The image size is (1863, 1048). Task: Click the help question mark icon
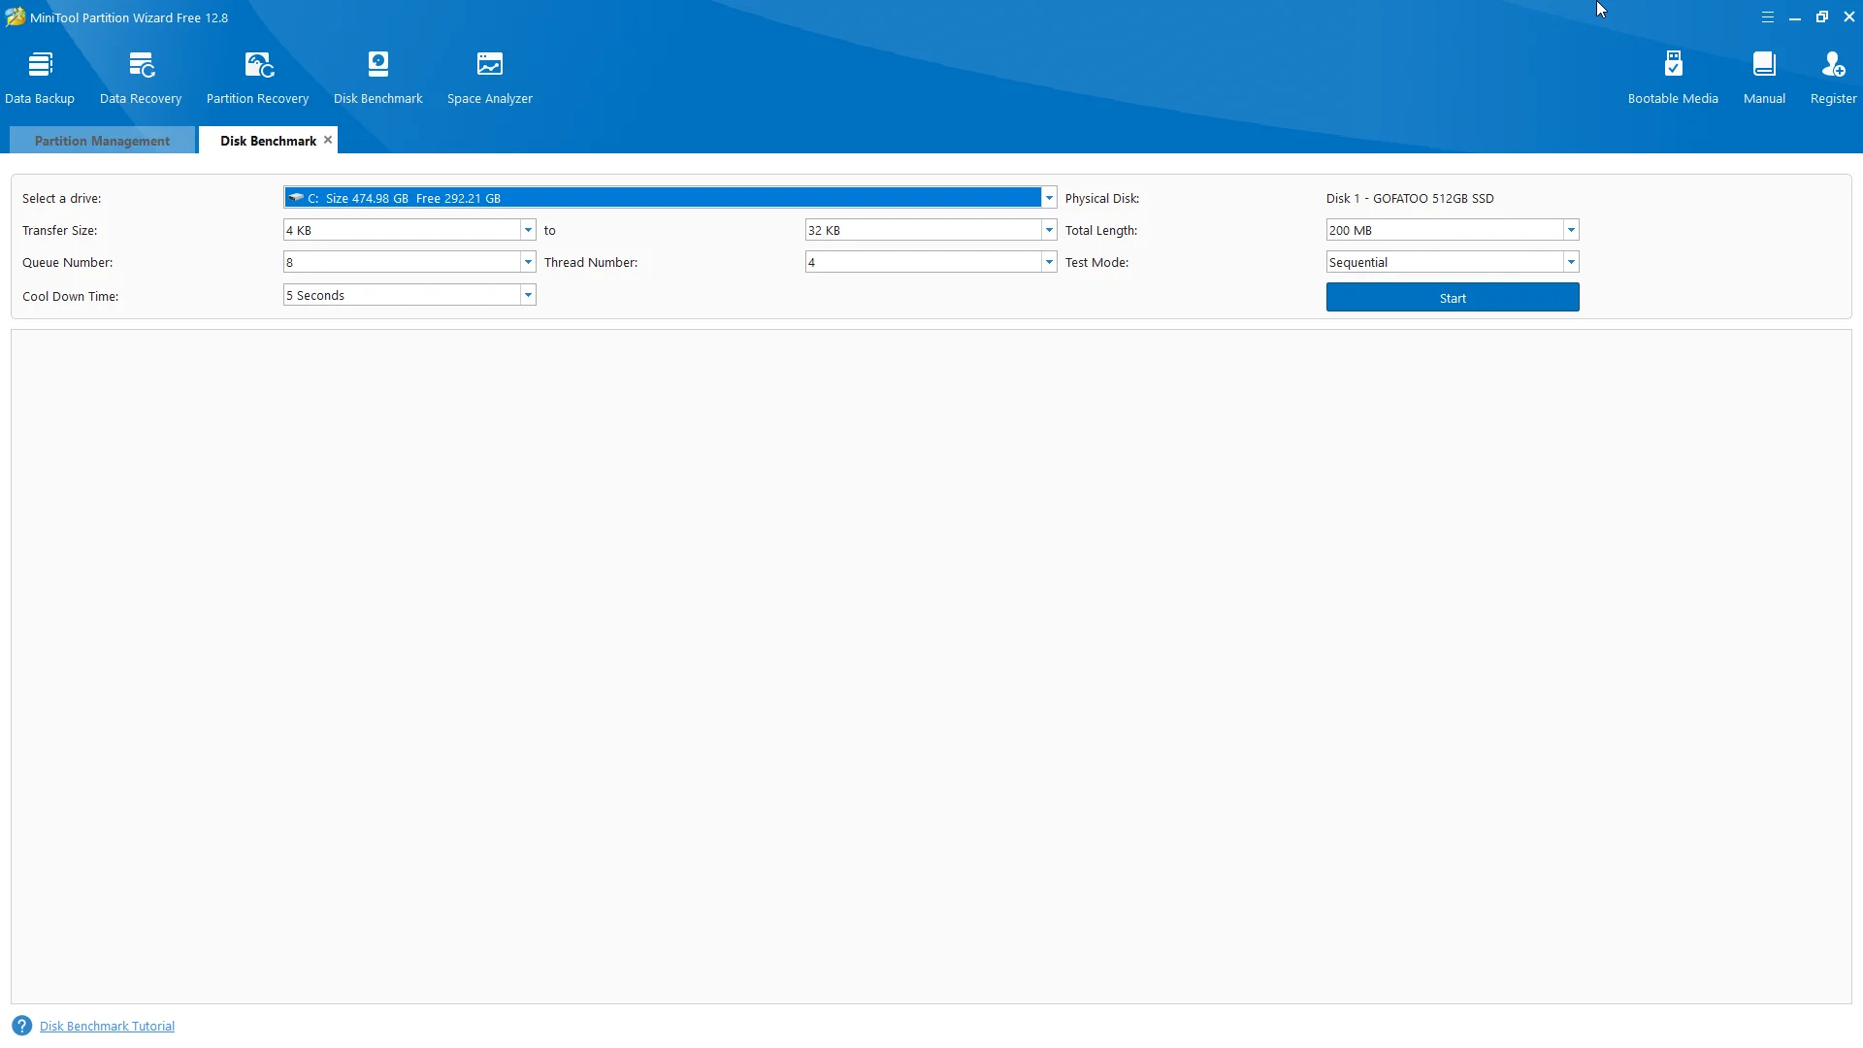pos(21,1026)
